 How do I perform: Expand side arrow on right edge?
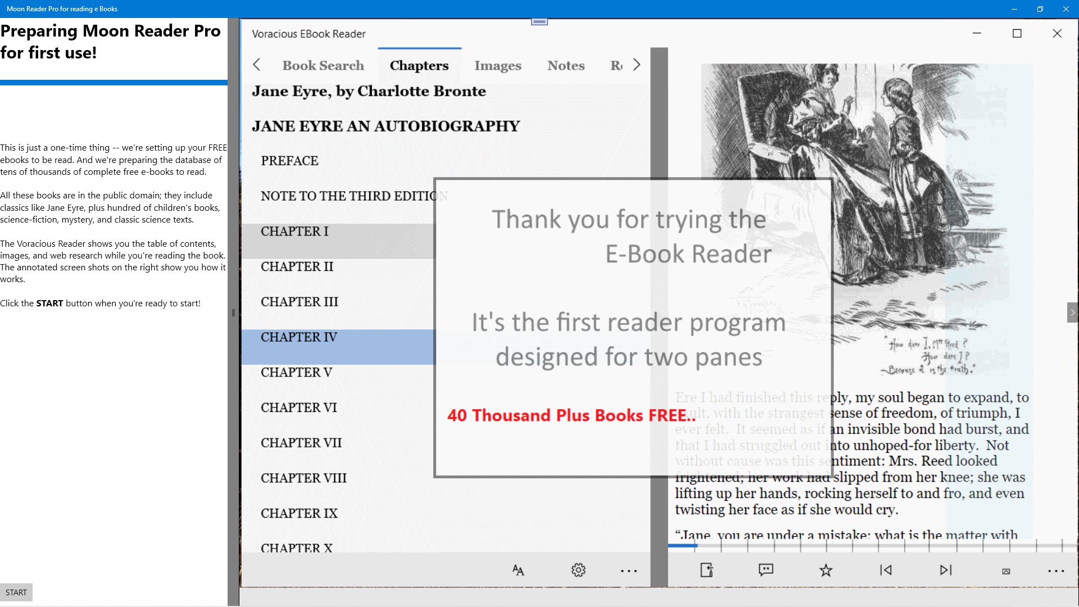point(1072,312)
